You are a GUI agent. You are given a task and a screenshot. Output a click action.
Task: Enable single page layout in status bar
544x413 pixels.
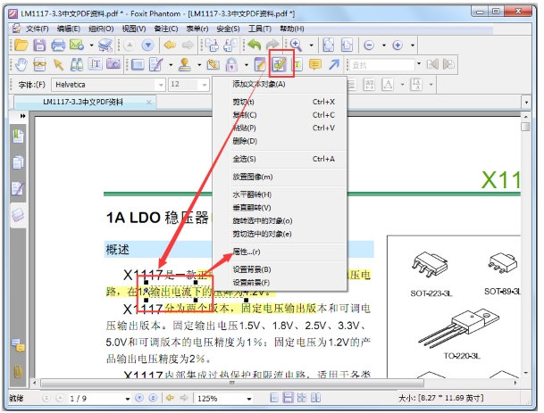274,398
